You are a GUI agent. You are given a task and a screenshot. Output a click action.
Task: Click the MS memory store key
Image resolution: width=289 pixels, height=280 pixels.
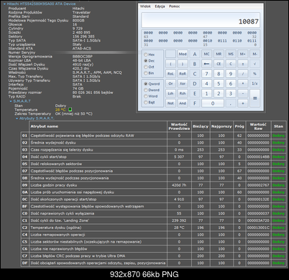point(231,54)
